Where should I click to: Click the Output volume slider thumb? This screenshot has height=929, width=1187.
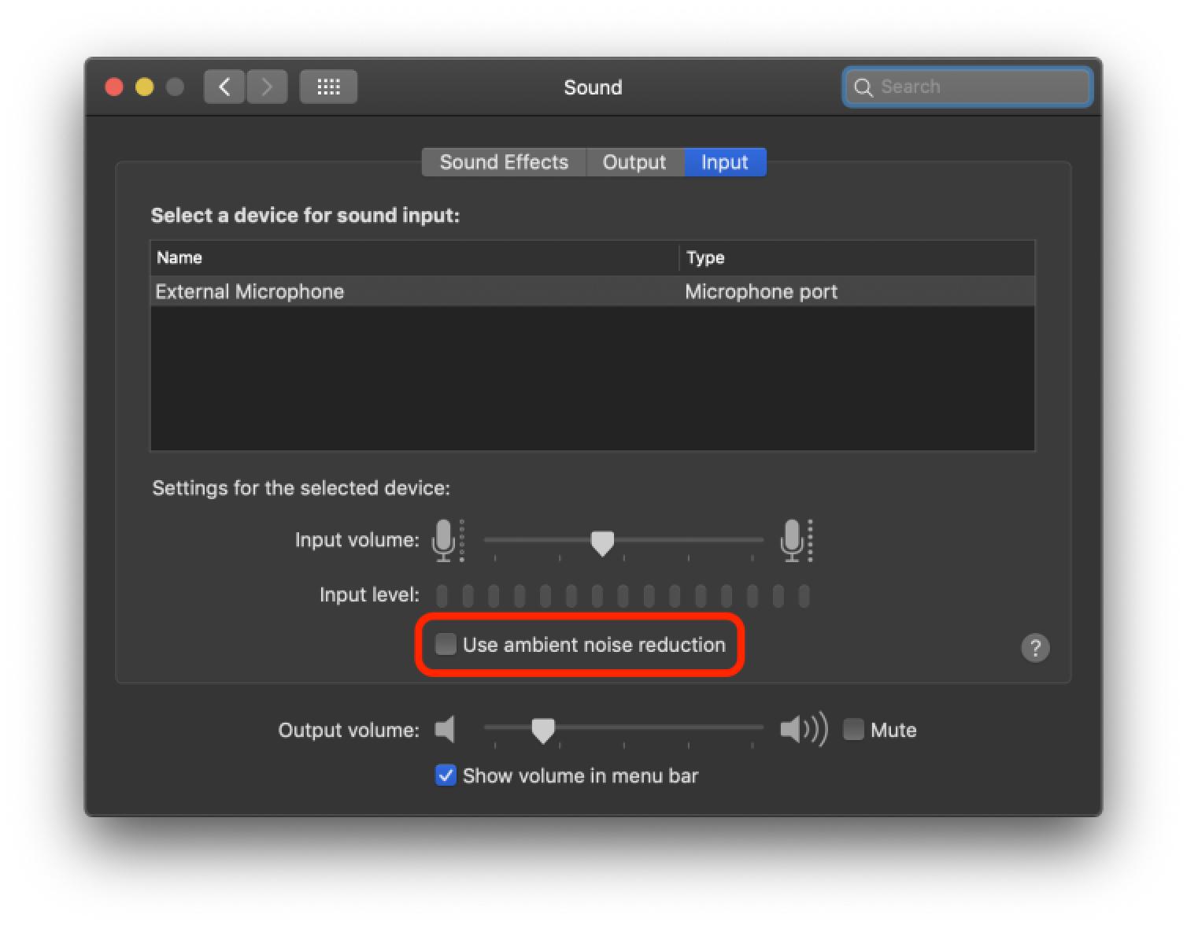(543, 729)
